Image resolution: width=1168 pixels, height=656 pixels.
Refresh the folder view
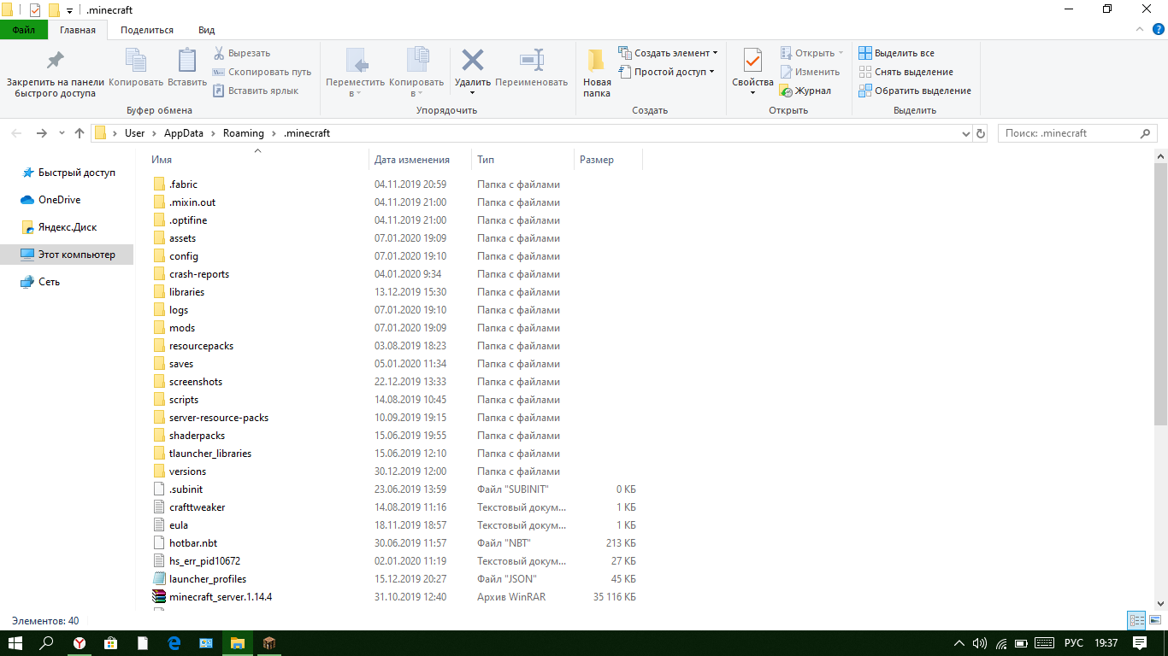(x=981, y=133)
